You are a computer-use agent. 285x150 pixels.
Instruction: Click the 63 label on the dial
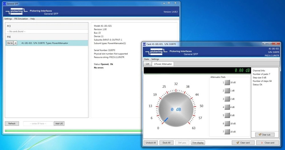pos(194,128)
